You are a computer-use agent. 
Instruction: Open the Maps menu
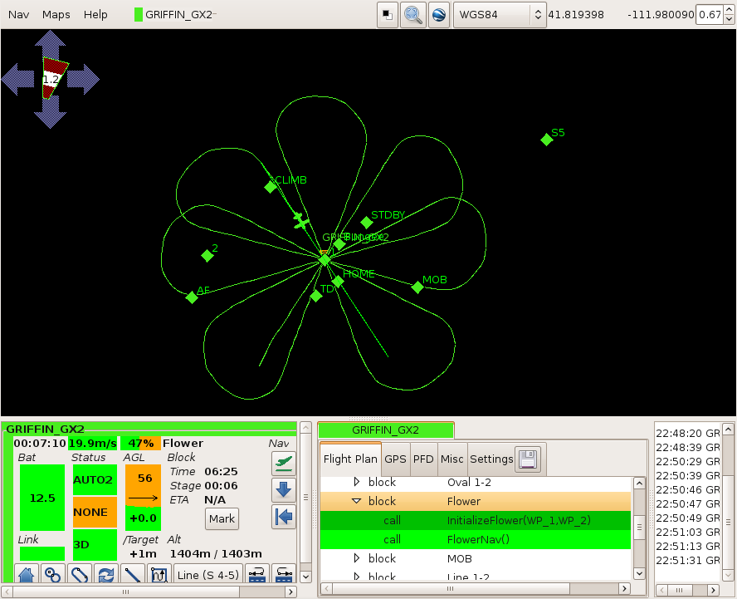click(x=56, y=15)
